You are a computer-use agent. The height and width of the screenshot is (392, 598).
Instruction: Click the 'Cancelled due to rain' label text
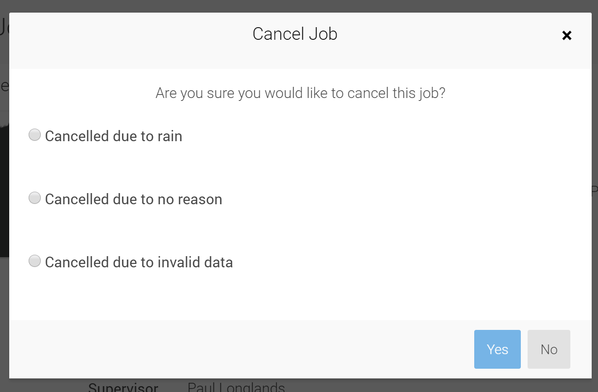(113, 136)
